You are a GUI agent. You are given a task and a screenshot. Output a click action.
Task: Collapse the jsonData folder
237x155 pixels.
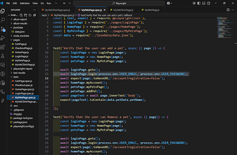[x=18, y=28]
